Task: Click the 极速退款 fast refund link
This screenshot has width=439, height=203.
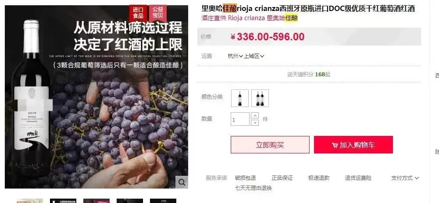Action: (x=318, y=178)
